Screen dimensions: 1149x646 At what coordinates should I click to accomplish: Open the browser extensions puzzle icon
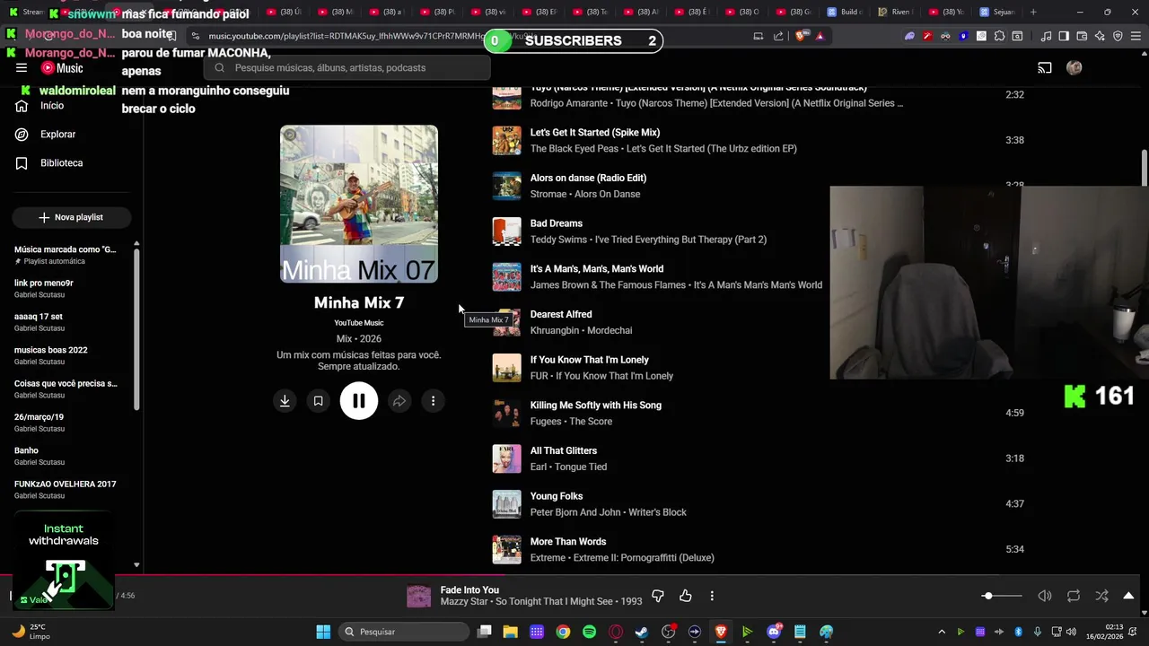(999, 37)
